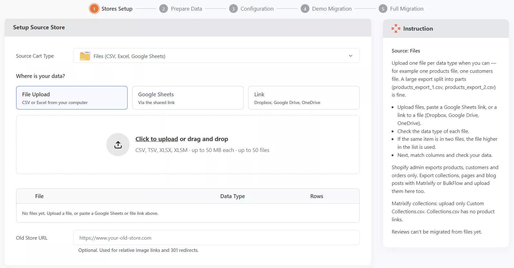Click the 'Check the data type of each file.' bullet
This screenshot has height=268, width=514.
[x=433, y=131]
